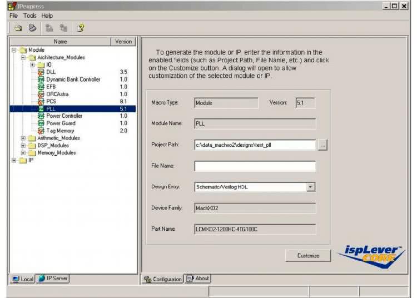Open the Design Entry dropdown
The width and height of the screenshot is (417, 298).
pos(311,187)
